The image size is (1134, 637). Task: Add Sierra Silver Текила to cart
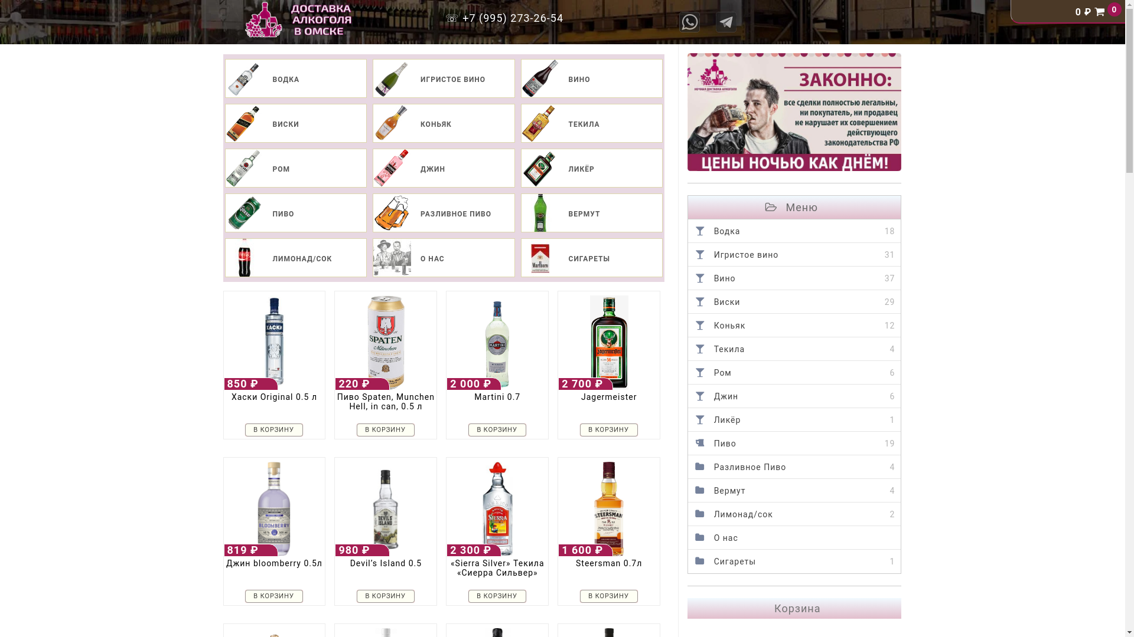[x=497, y=596]
